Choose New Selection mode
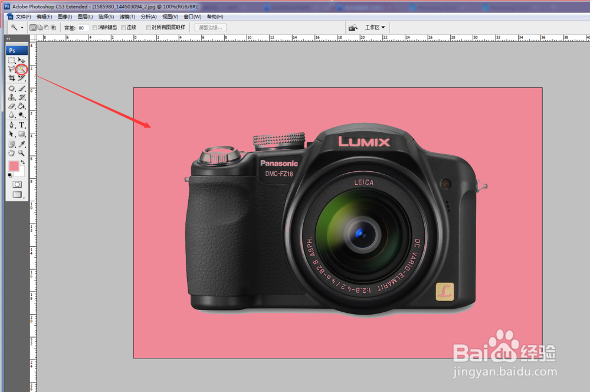Screen dimensions: 590x392 click(33, 28)
